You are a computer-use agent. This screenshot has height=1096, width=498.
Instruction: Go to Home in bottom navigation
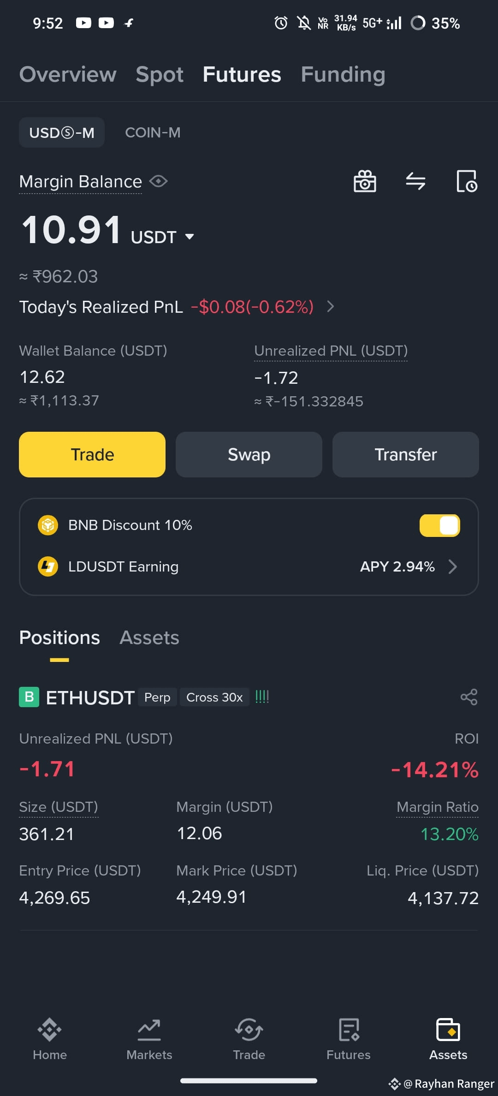coord(50,1039)
